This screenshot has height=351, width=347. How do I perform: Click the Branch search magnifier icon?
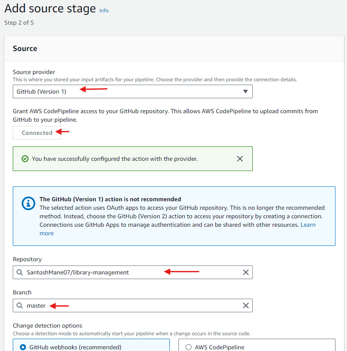point(20,305)
